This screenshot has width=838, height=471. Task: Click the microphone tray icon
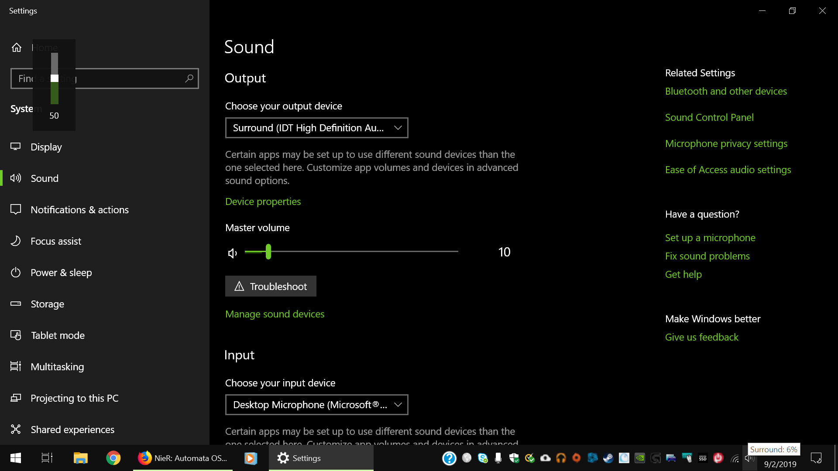498,458
